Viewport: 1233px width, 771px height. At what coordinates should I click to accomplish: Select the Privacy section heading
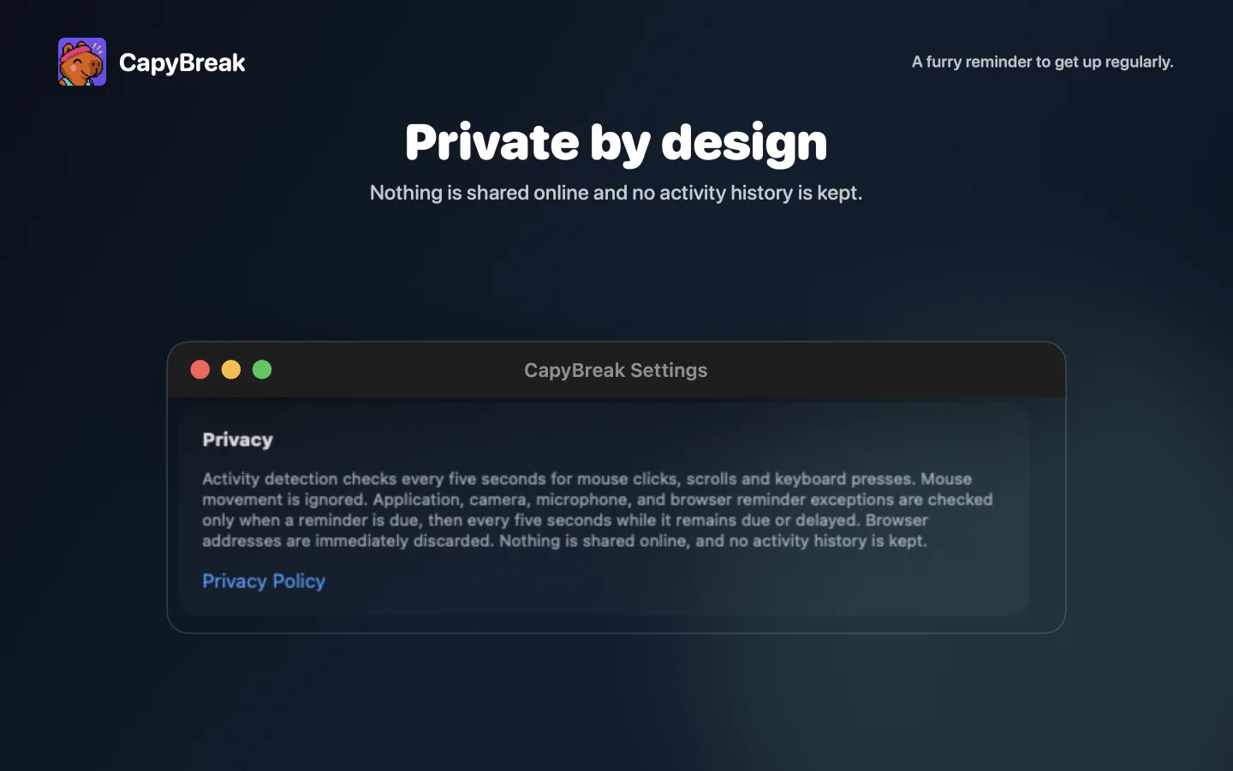237,439
